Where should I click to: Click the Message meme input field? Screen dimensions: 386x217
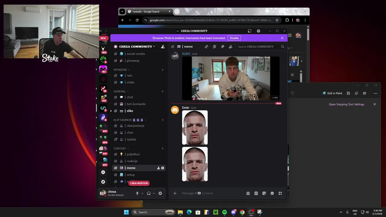coord(211,193)
